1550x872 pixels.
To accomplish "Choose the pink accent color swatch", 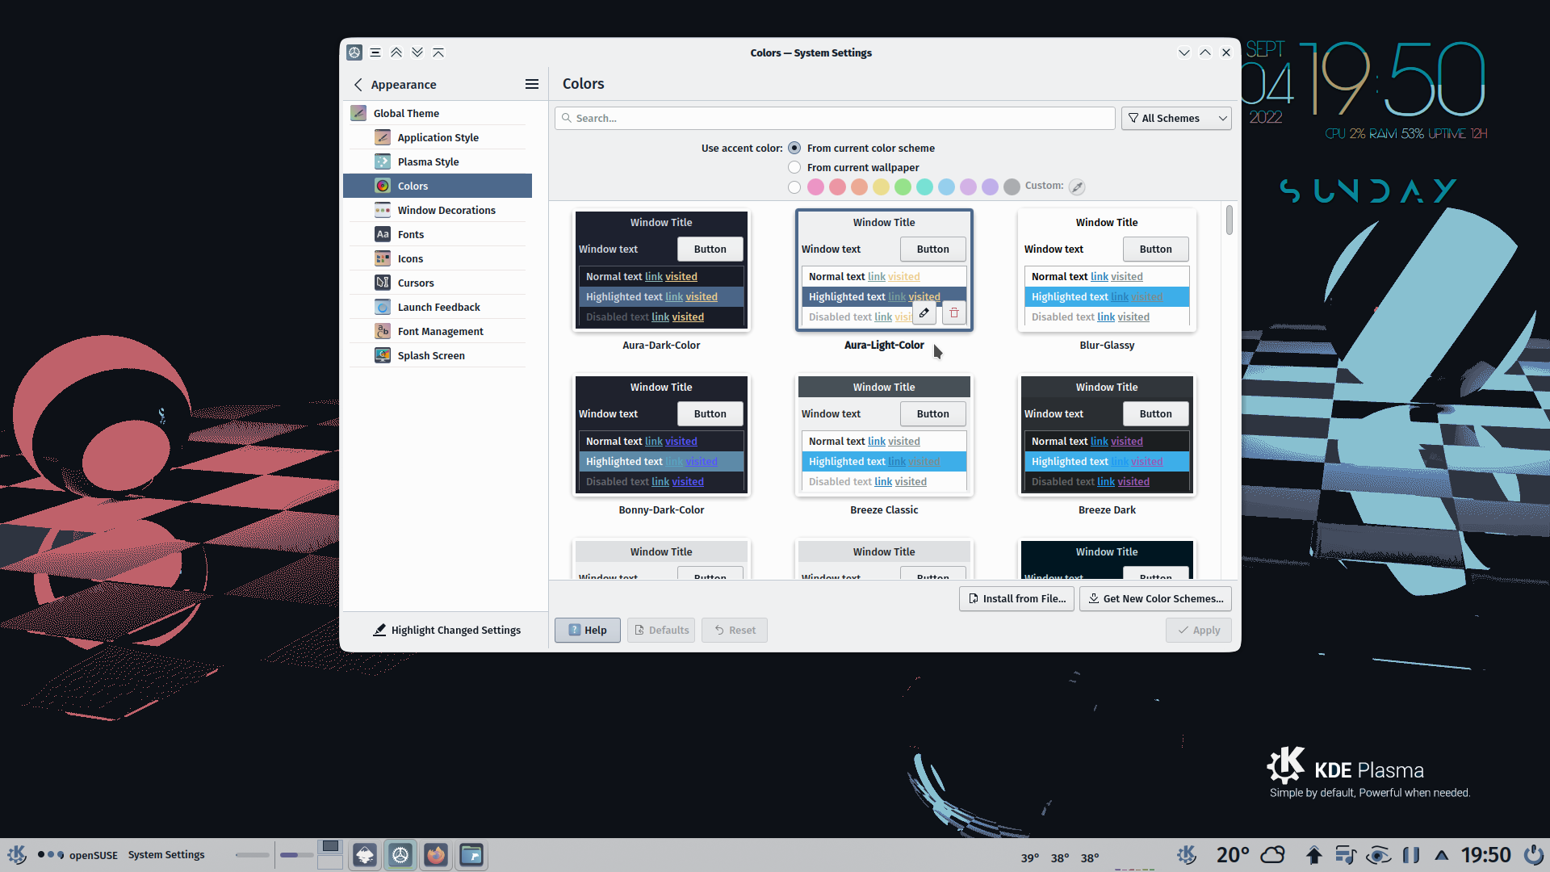I will click(816, 187).
